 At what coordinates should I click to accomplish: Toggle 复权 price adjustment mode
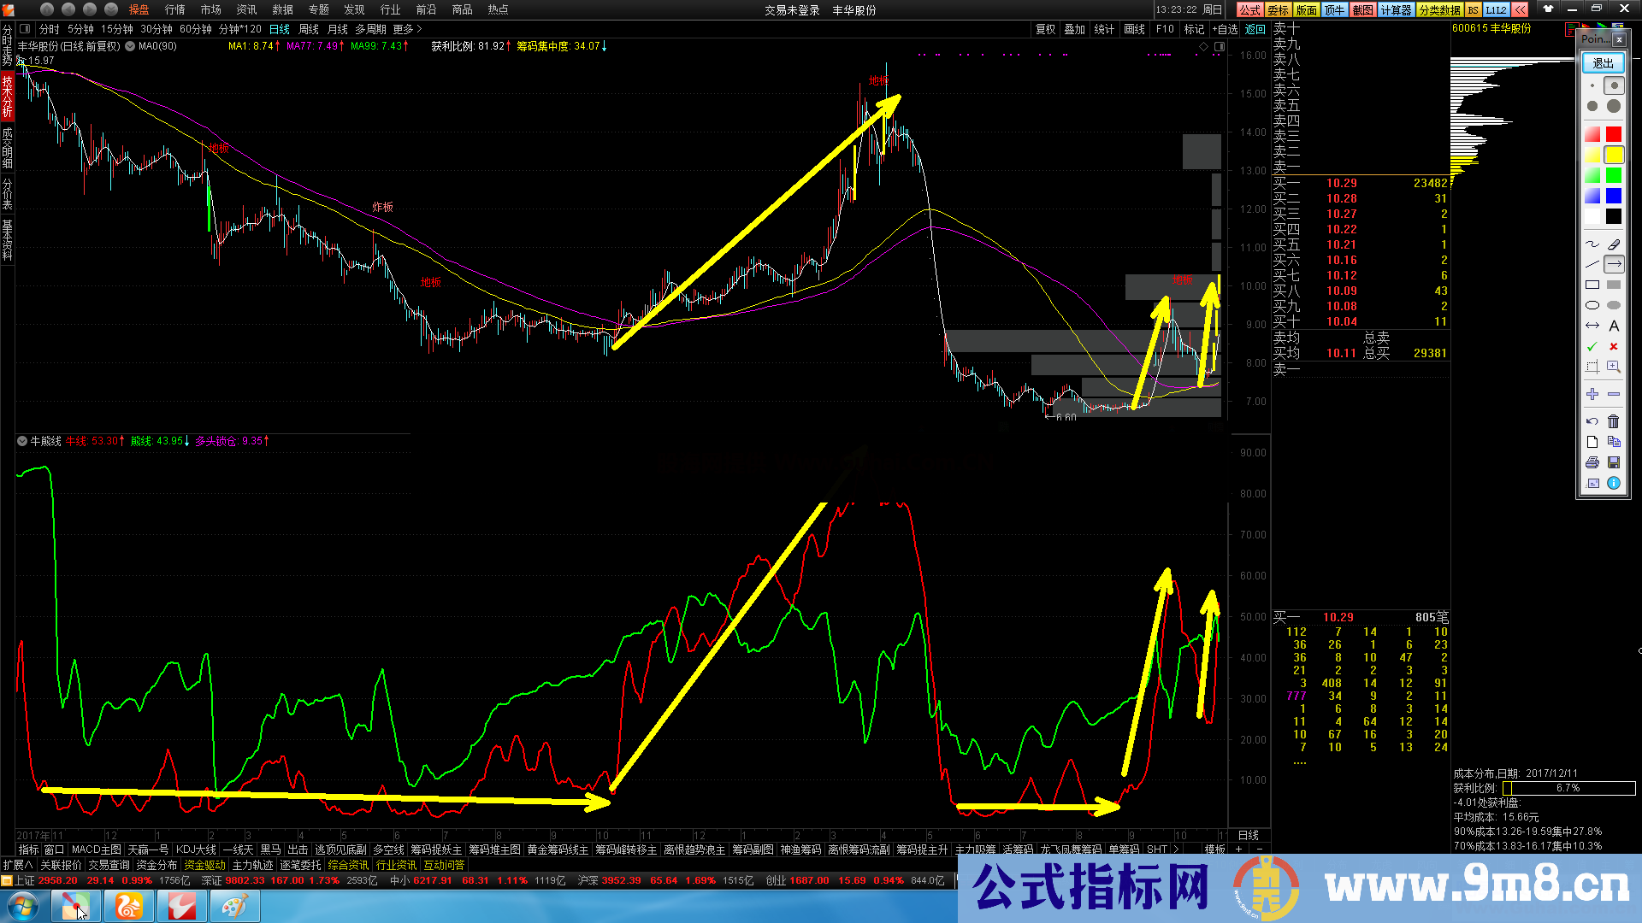pyautogui.click(x=1047, y=28)
